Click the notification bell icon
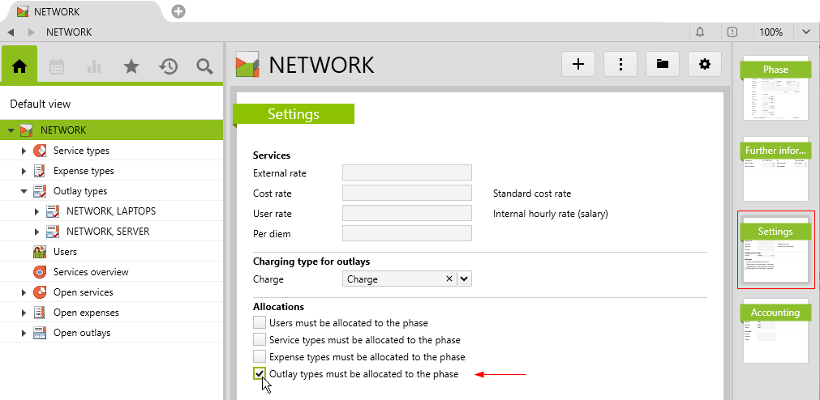The width and height of the screenshot is (820, 400). click(700, 32)
